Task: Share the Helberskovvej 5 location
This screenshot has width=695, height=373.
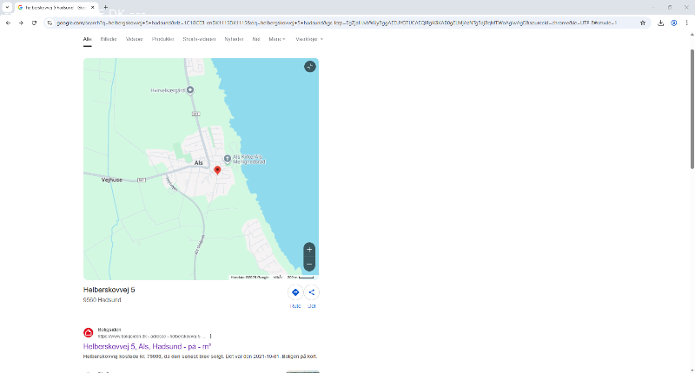Action: pos(312,293)
